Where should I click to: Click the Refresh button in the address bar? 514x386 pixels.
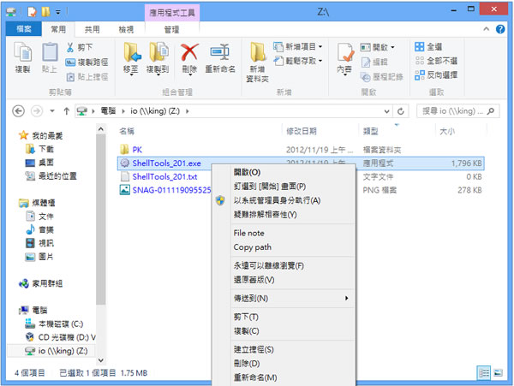(401, 111)
